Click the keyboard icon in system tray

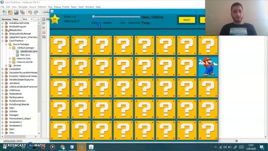click(241, 147)
